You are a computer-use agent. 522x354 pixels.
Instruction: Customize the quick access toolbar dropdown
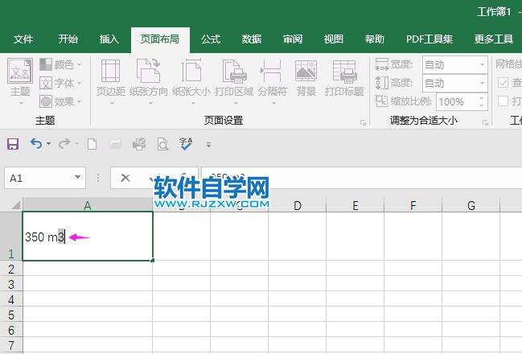point(208,145)
